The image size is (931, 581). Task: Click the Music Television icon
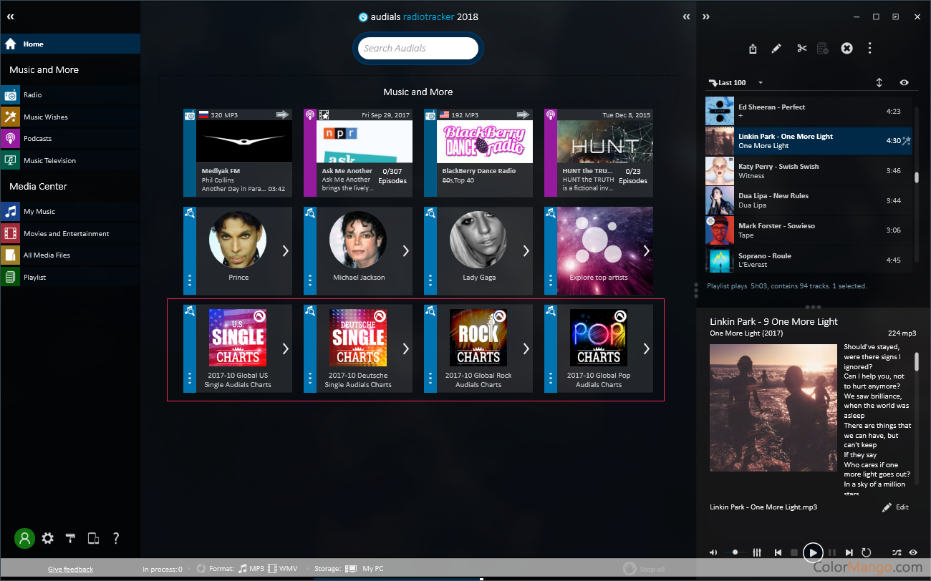pyautogui.click(x=10, y=161)
